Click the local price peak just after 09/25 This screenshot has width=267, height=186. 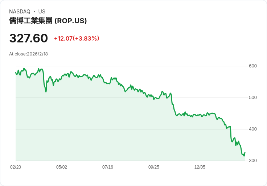point(162,92)
